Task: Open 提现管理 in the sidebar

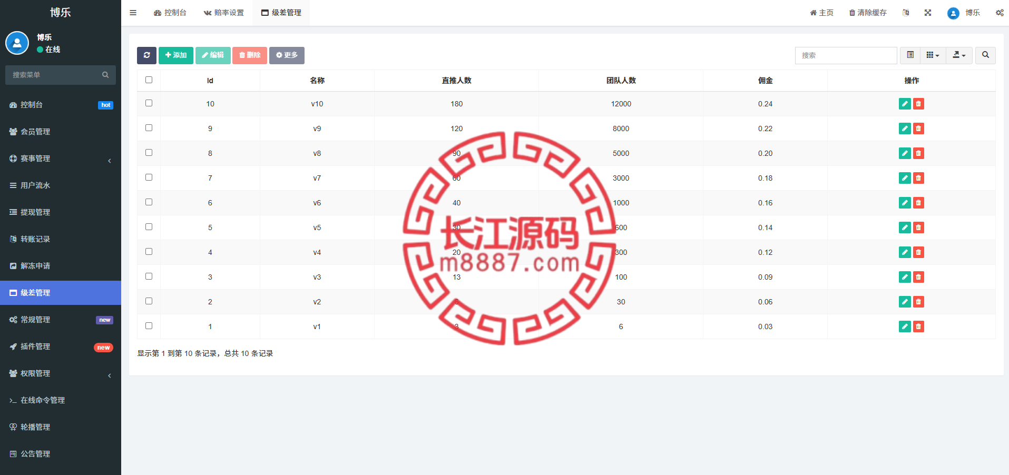Action: point(61,212)
